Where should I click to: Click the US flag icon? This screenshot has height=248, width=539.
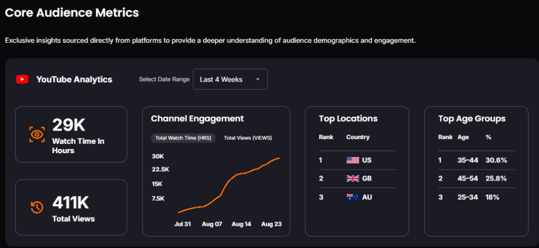click(353, 160)
